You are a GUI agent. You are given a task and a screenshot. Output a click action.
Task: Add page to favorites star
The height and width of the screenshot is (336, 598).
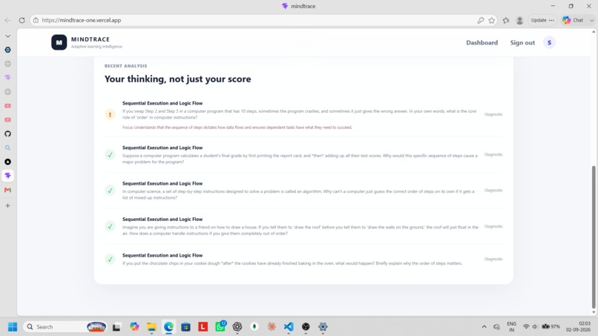tap(492, 20)
